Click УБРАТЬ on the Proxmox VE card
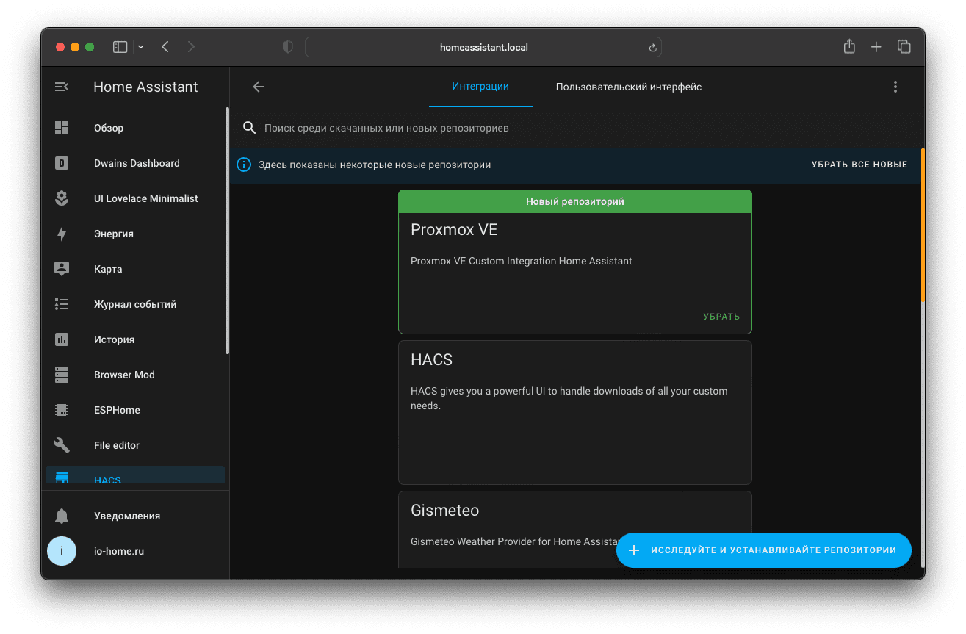 point(721,317)
